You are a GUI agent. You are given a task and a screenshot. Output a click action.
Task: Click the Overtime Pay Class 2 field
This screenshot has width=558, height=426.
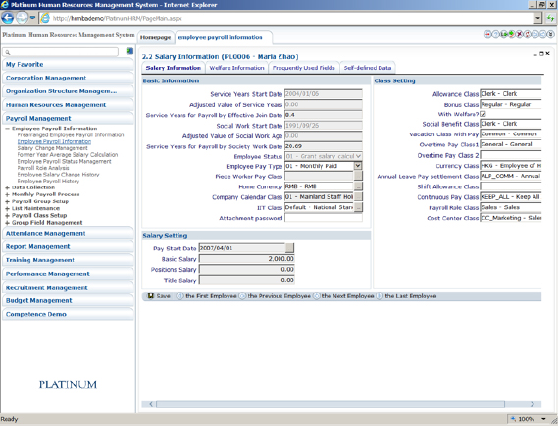(511, 155)
